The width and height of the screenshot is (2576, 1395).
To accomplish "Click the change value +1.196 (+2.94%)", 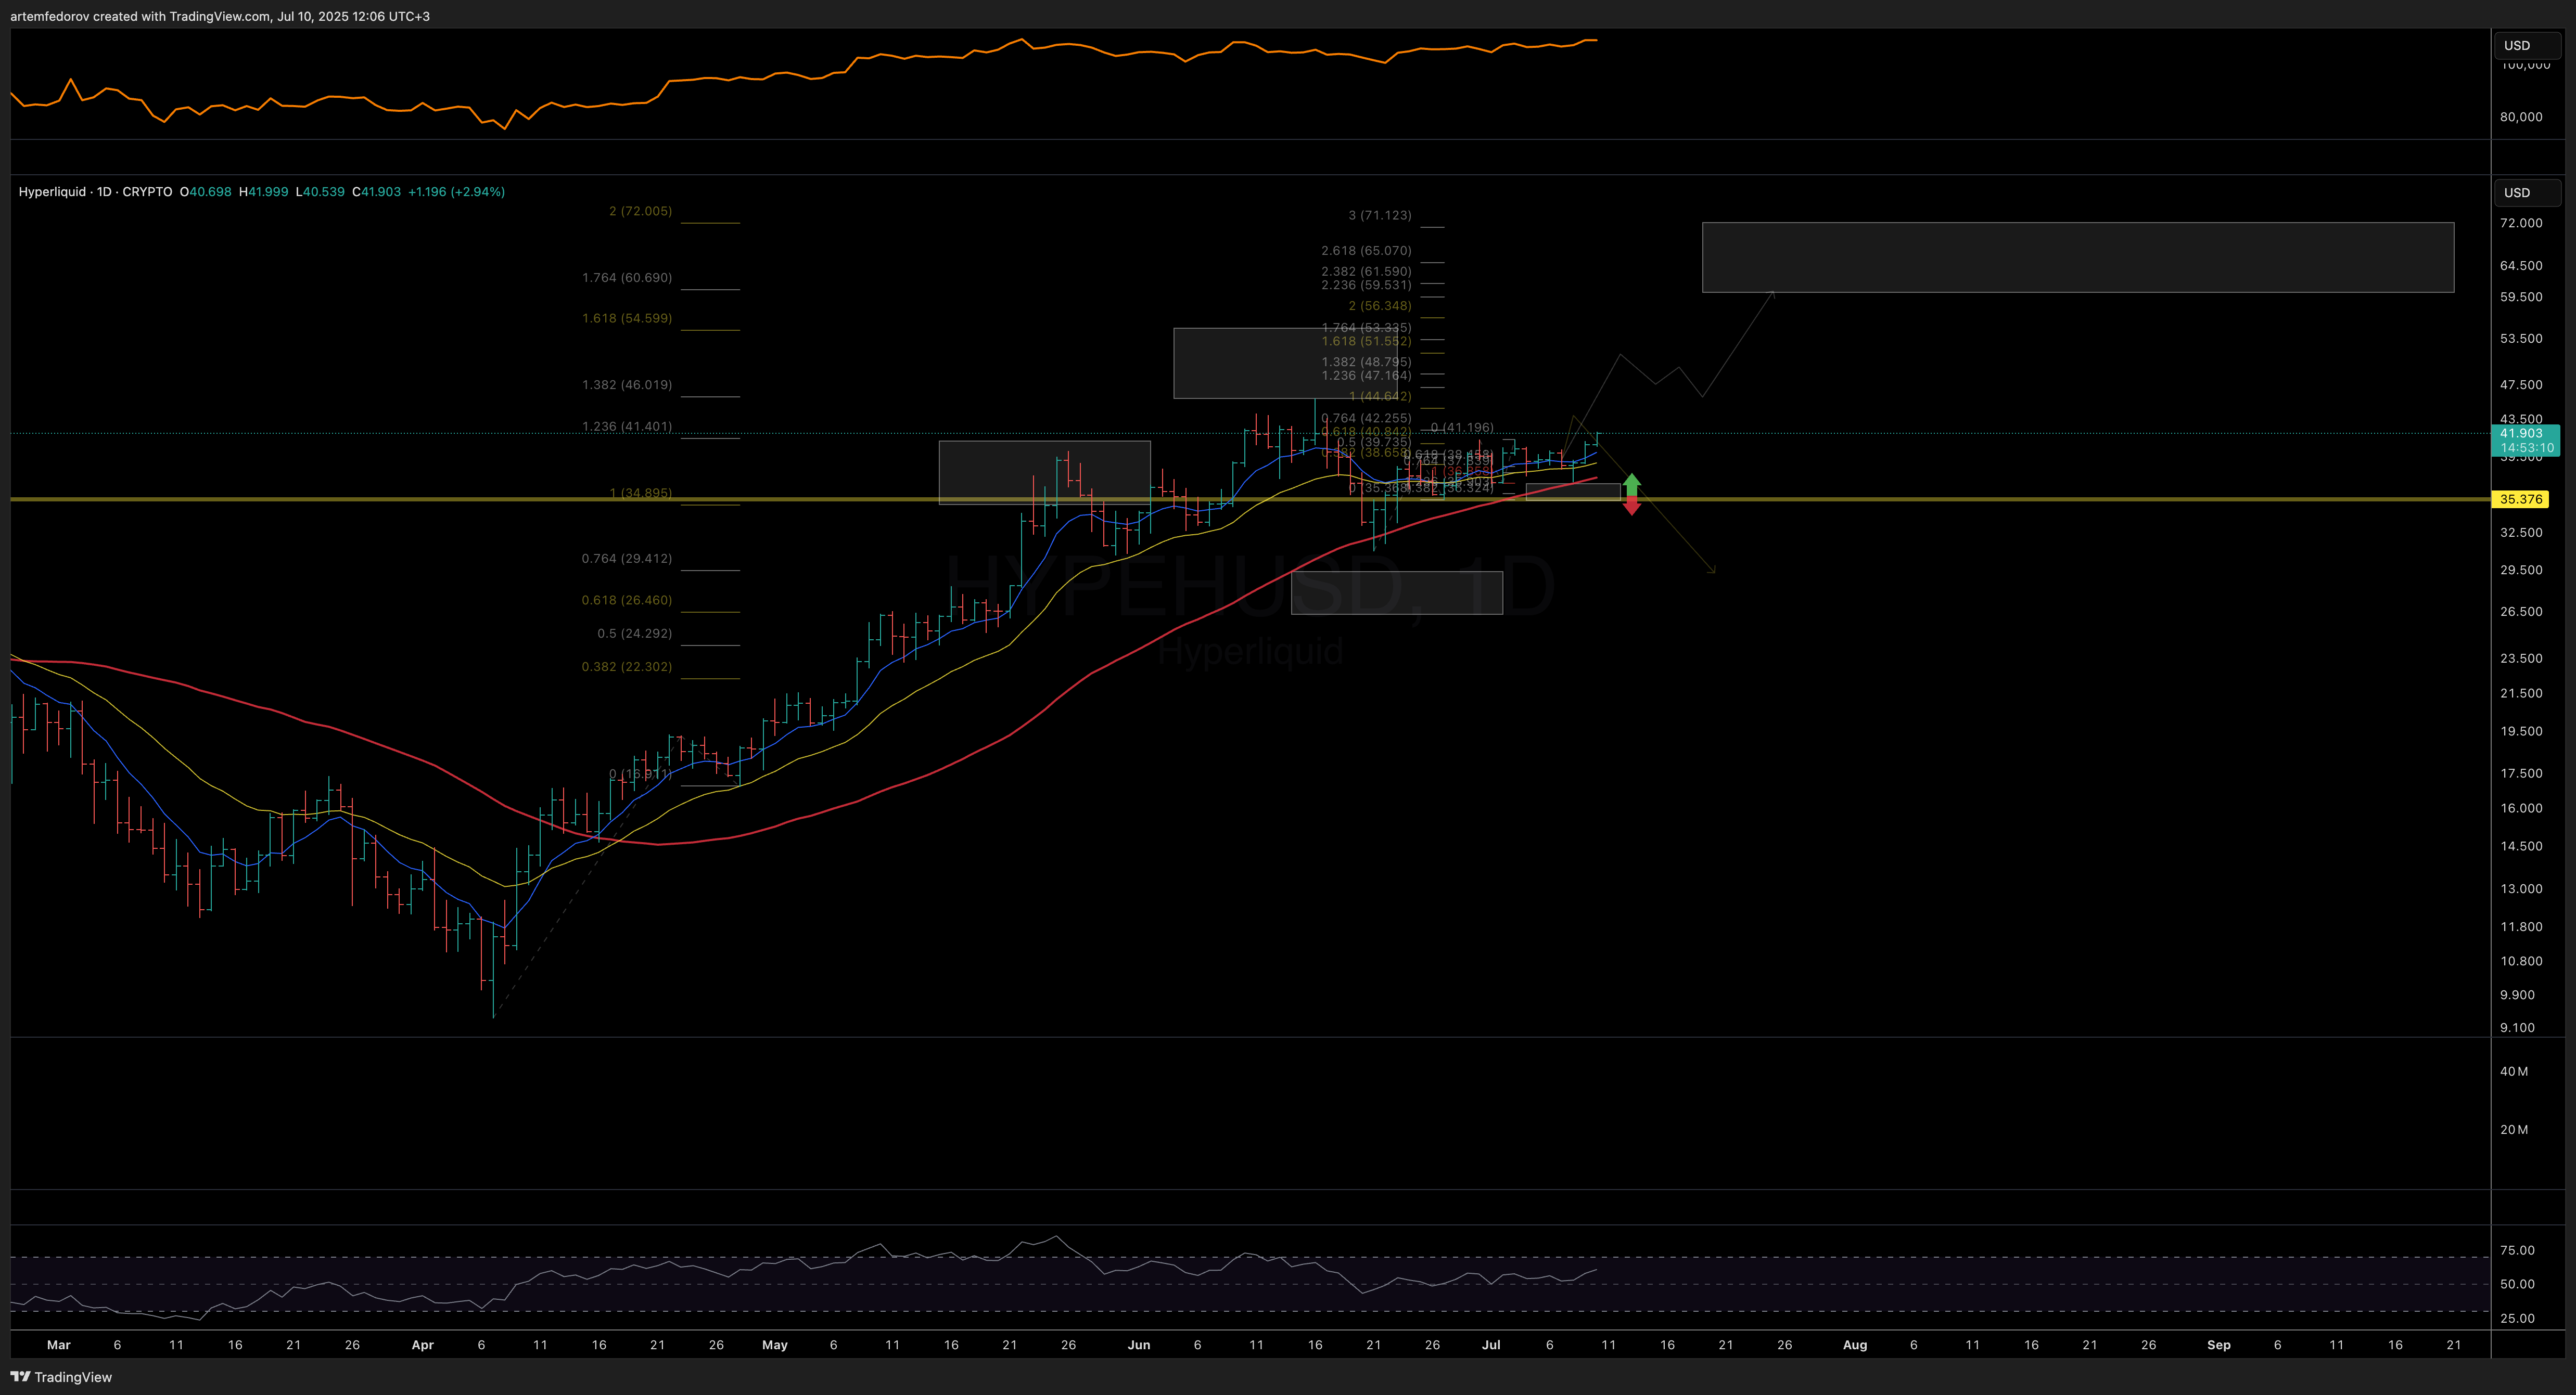I will coord(456,192).
